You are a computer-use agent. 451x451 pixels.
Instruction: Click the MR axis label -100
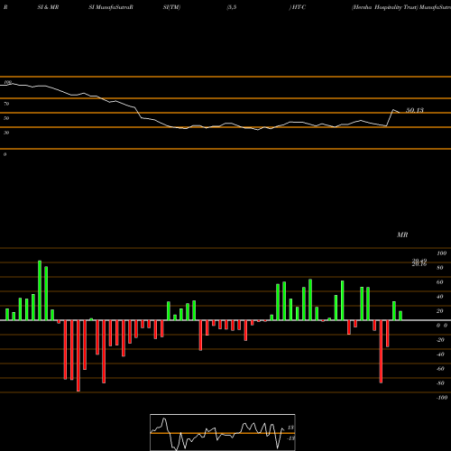(442, 398)
